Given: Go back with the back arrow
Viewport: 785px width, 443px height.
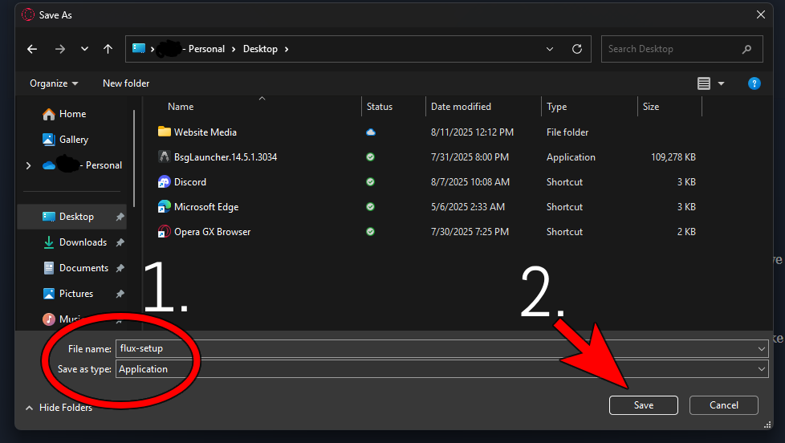Looking at the screenshot, I should 32,49.
